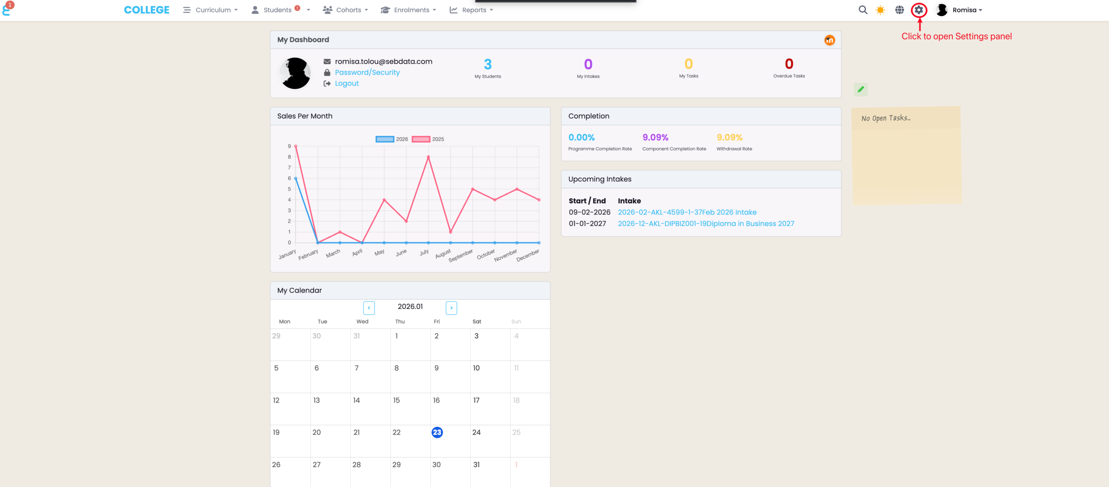
Task: Click the orange Moodle icon in dashboard header
Action: (829, 40)
